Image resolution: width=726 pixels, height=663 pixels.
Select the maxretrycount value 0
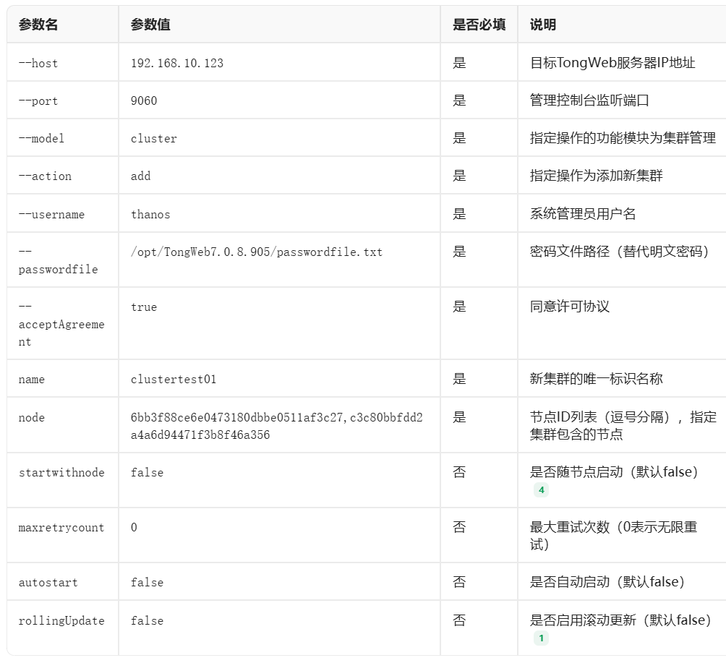click(134, 527)
